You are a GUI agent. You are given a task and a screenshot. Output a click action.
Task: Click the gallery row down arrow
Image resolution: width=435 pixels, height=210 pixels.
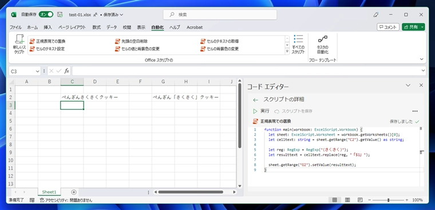[287, 45]
